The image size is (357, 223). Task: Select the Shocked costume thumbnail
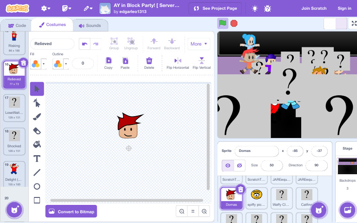pyautogui.click(x=14, y=141)
